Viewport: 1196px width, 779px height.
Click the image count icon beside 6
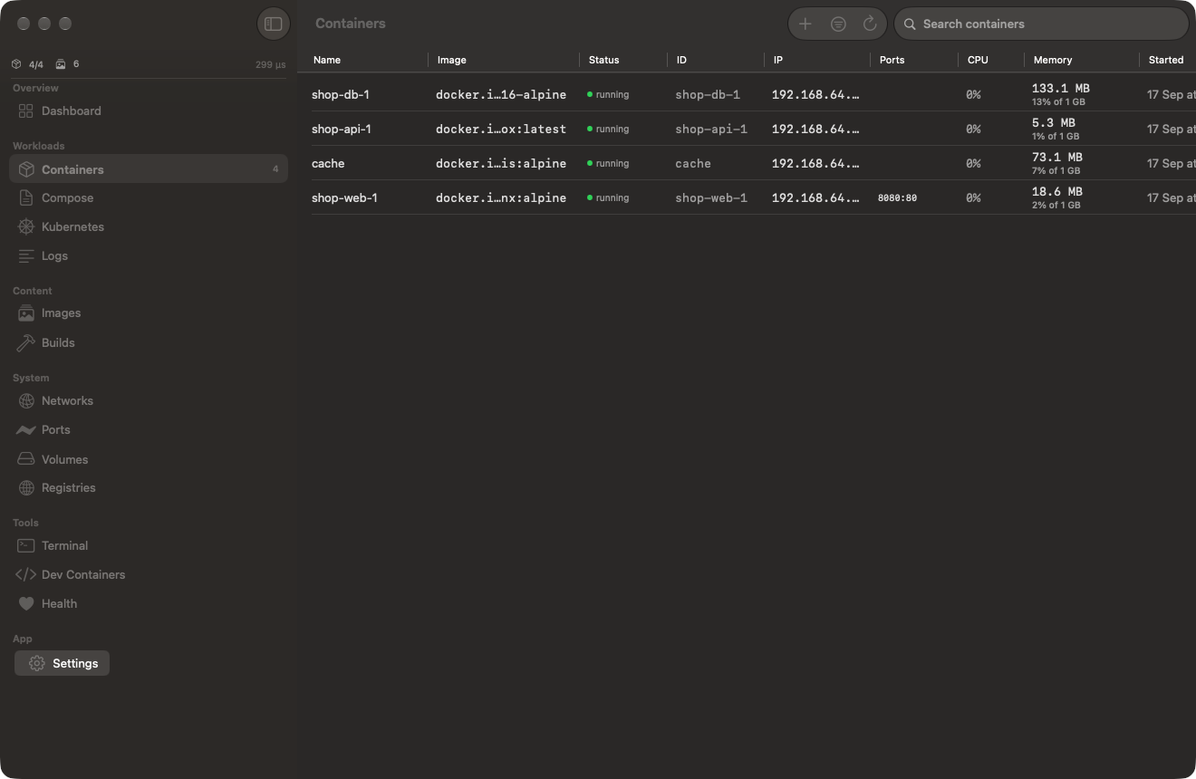coord(61,64)
